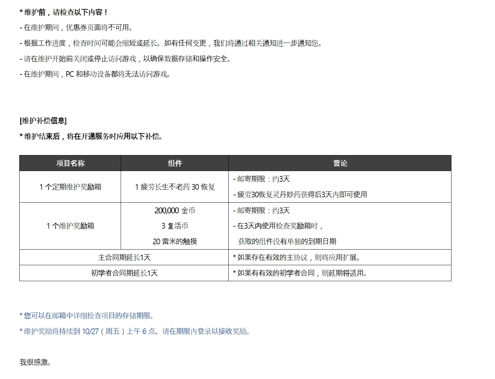This screenshot has height=379, width=495.
Task: Click 邮寄期限：约3天 in 维护奖励箱 row
Action: pyautogui.click(x=261, y=211)
